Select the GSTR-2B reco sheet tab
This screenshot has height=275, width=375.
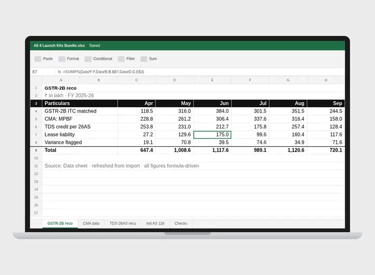[x=60, y=223]
